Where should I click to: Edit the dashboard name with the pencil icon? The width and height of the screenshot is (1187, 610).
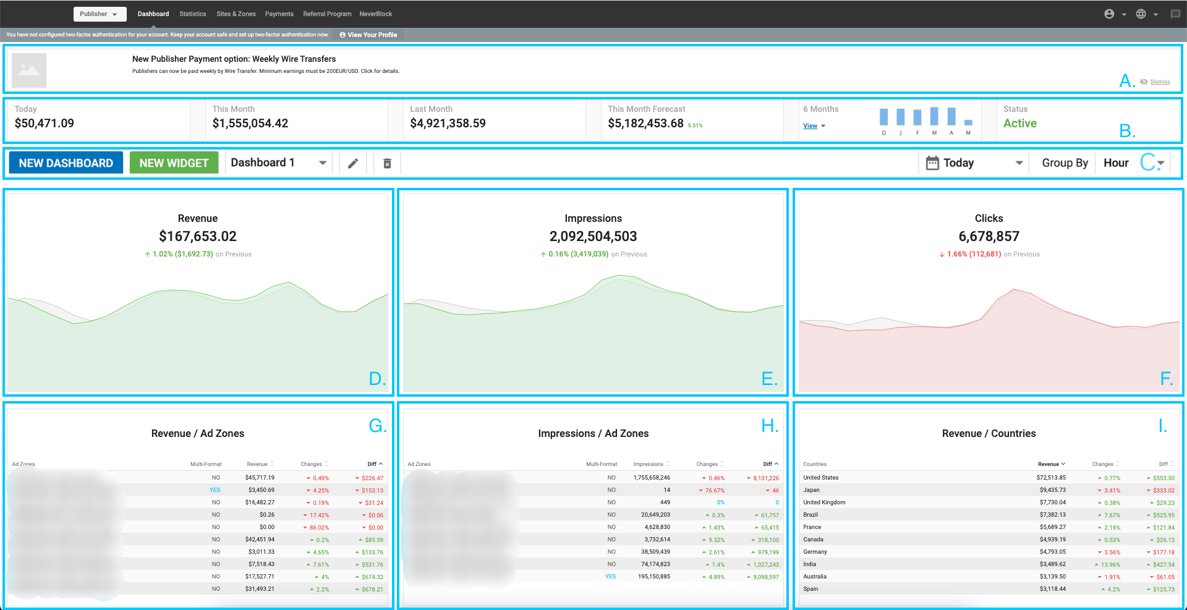coord(353,163)
